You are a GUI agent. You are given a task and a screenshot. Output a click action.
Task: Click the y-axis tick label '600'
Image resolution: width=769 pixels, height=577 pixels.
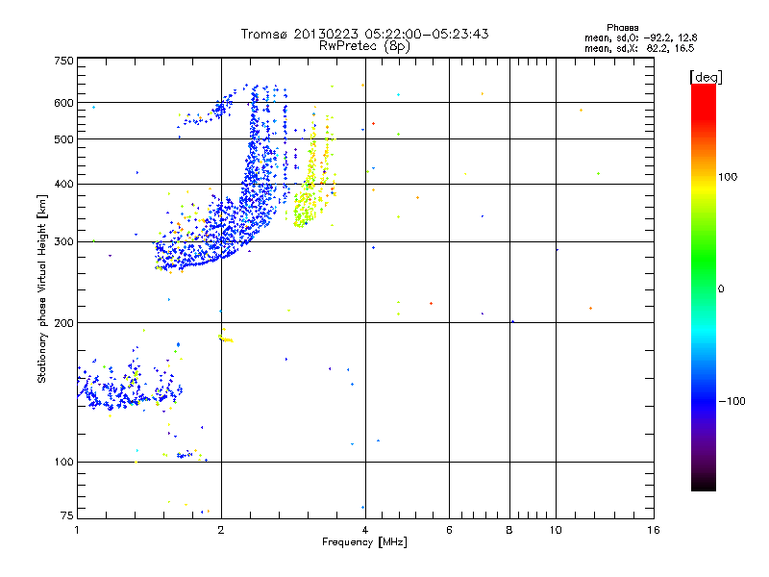63,103
